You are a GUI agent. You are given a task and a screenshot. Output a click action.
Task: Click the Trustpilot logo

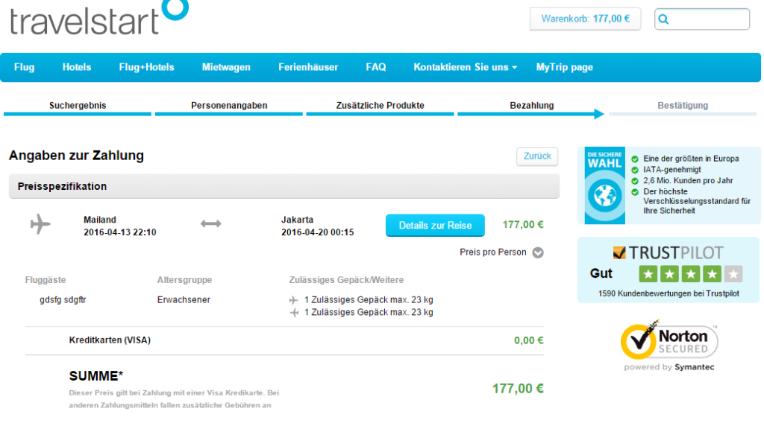pos(668,253)
